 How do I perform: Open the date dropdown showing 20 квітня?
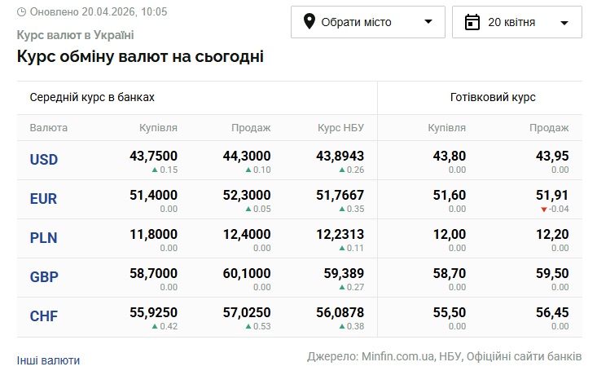pos(516,22)
